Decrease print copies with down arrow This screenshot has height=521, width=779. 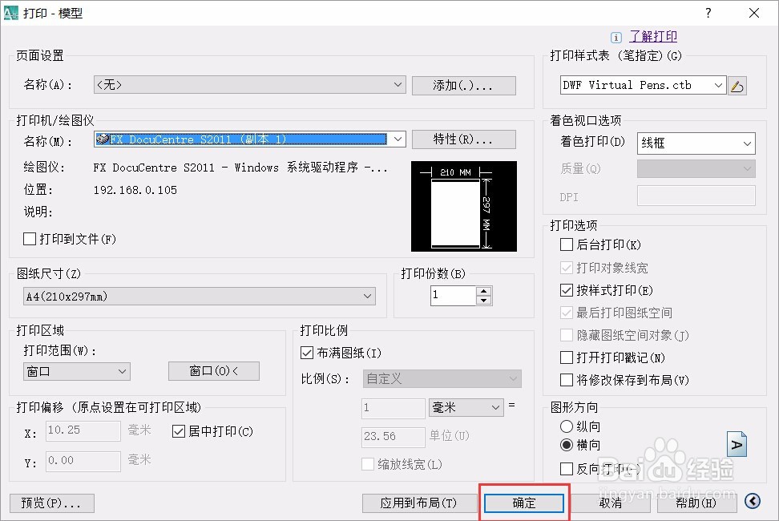click(x=483, y=300)
